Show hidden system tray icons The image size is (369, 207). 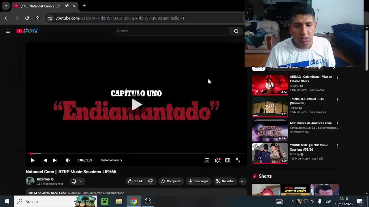(x=292, y=202)
